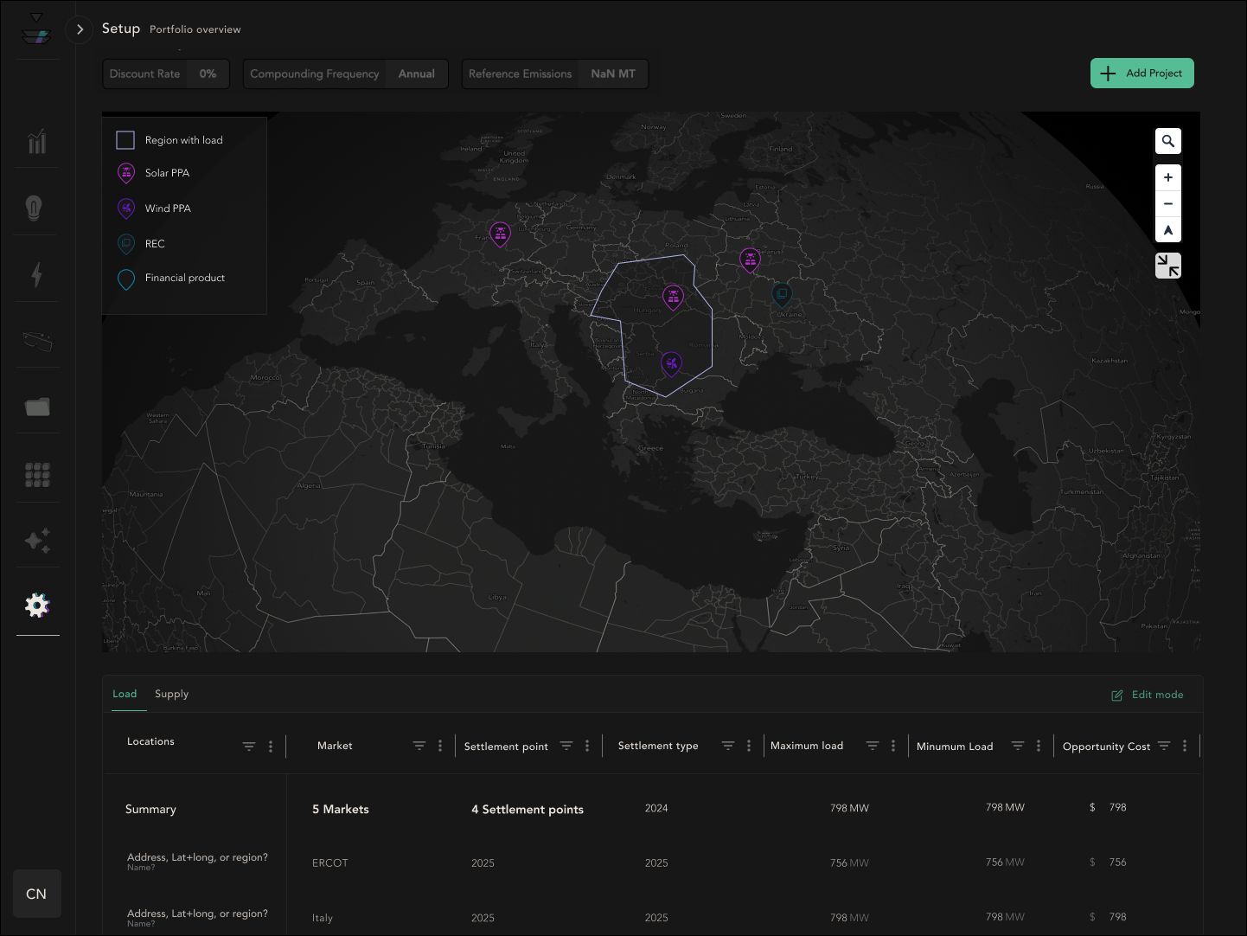Switch to the Load tab
1247x936 pixels.
click(125, 694)
